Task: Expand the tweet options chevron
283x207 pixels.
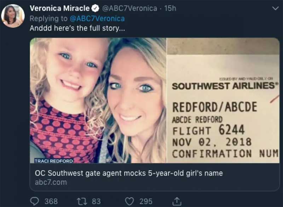Action: point(275,8)
